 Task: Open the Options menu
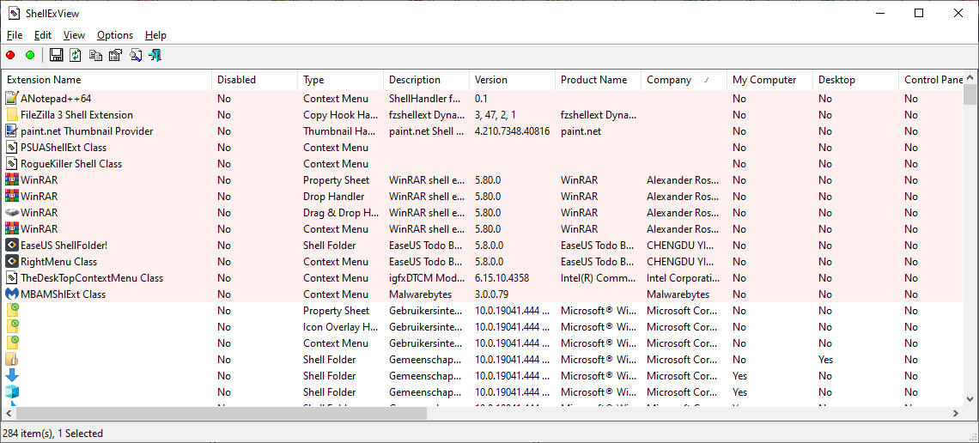(115, 35)
